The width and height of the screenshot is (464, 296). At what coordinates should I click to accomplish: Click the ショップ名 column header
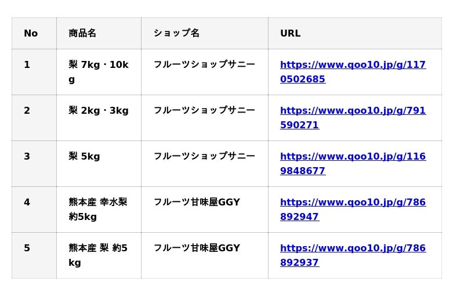(x=176, y=34)
